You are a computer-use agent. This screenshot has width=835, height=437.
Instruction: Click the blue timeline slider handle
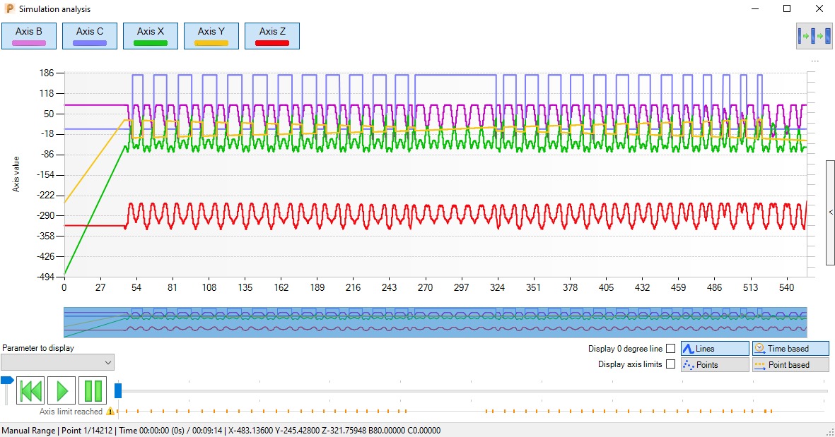(x=118, y=390)
